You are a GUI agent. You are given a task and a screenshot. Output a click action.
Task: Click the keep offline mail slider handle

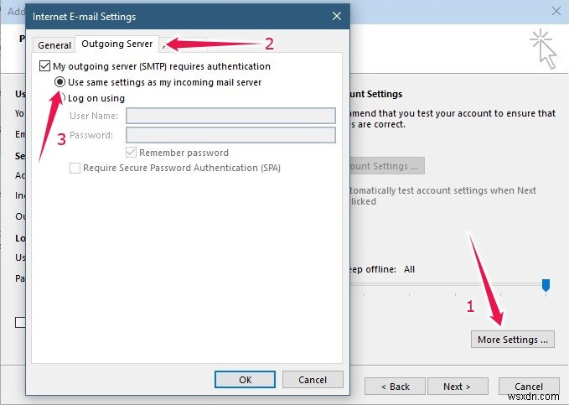pos(546,286)
